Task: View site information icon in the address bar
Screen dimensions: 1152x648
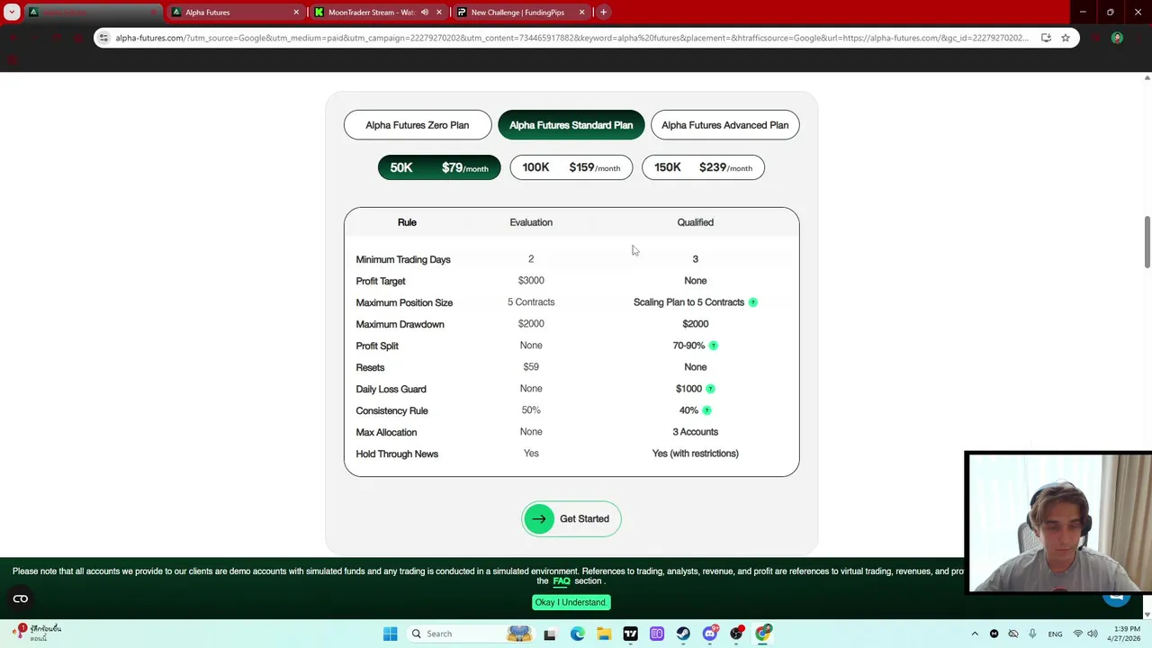Action: 103,38
